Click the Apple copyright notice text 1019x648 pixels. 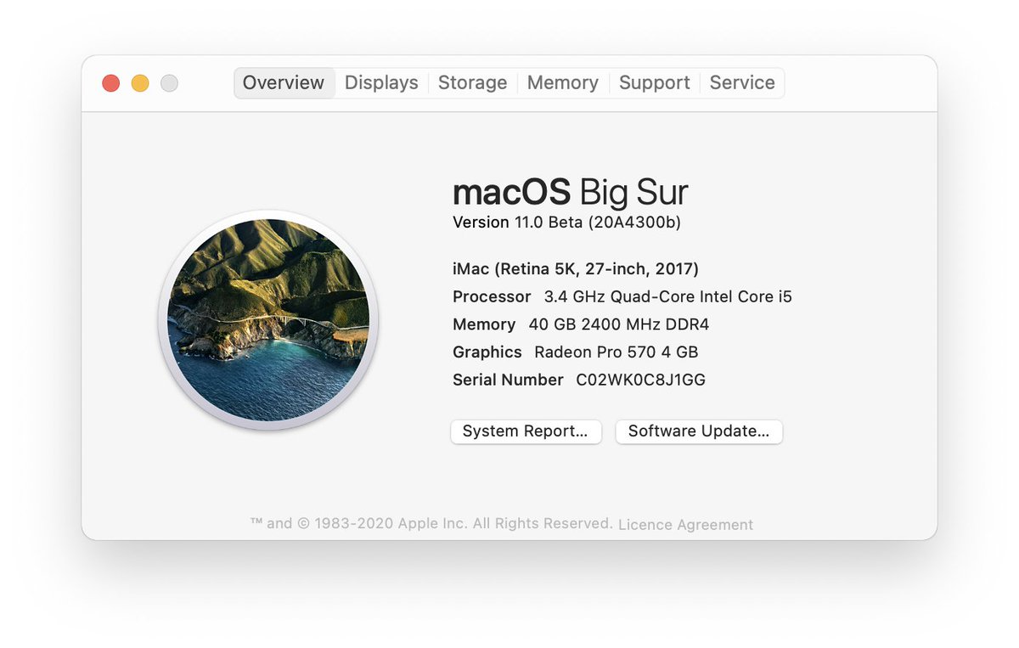[431, 523]
